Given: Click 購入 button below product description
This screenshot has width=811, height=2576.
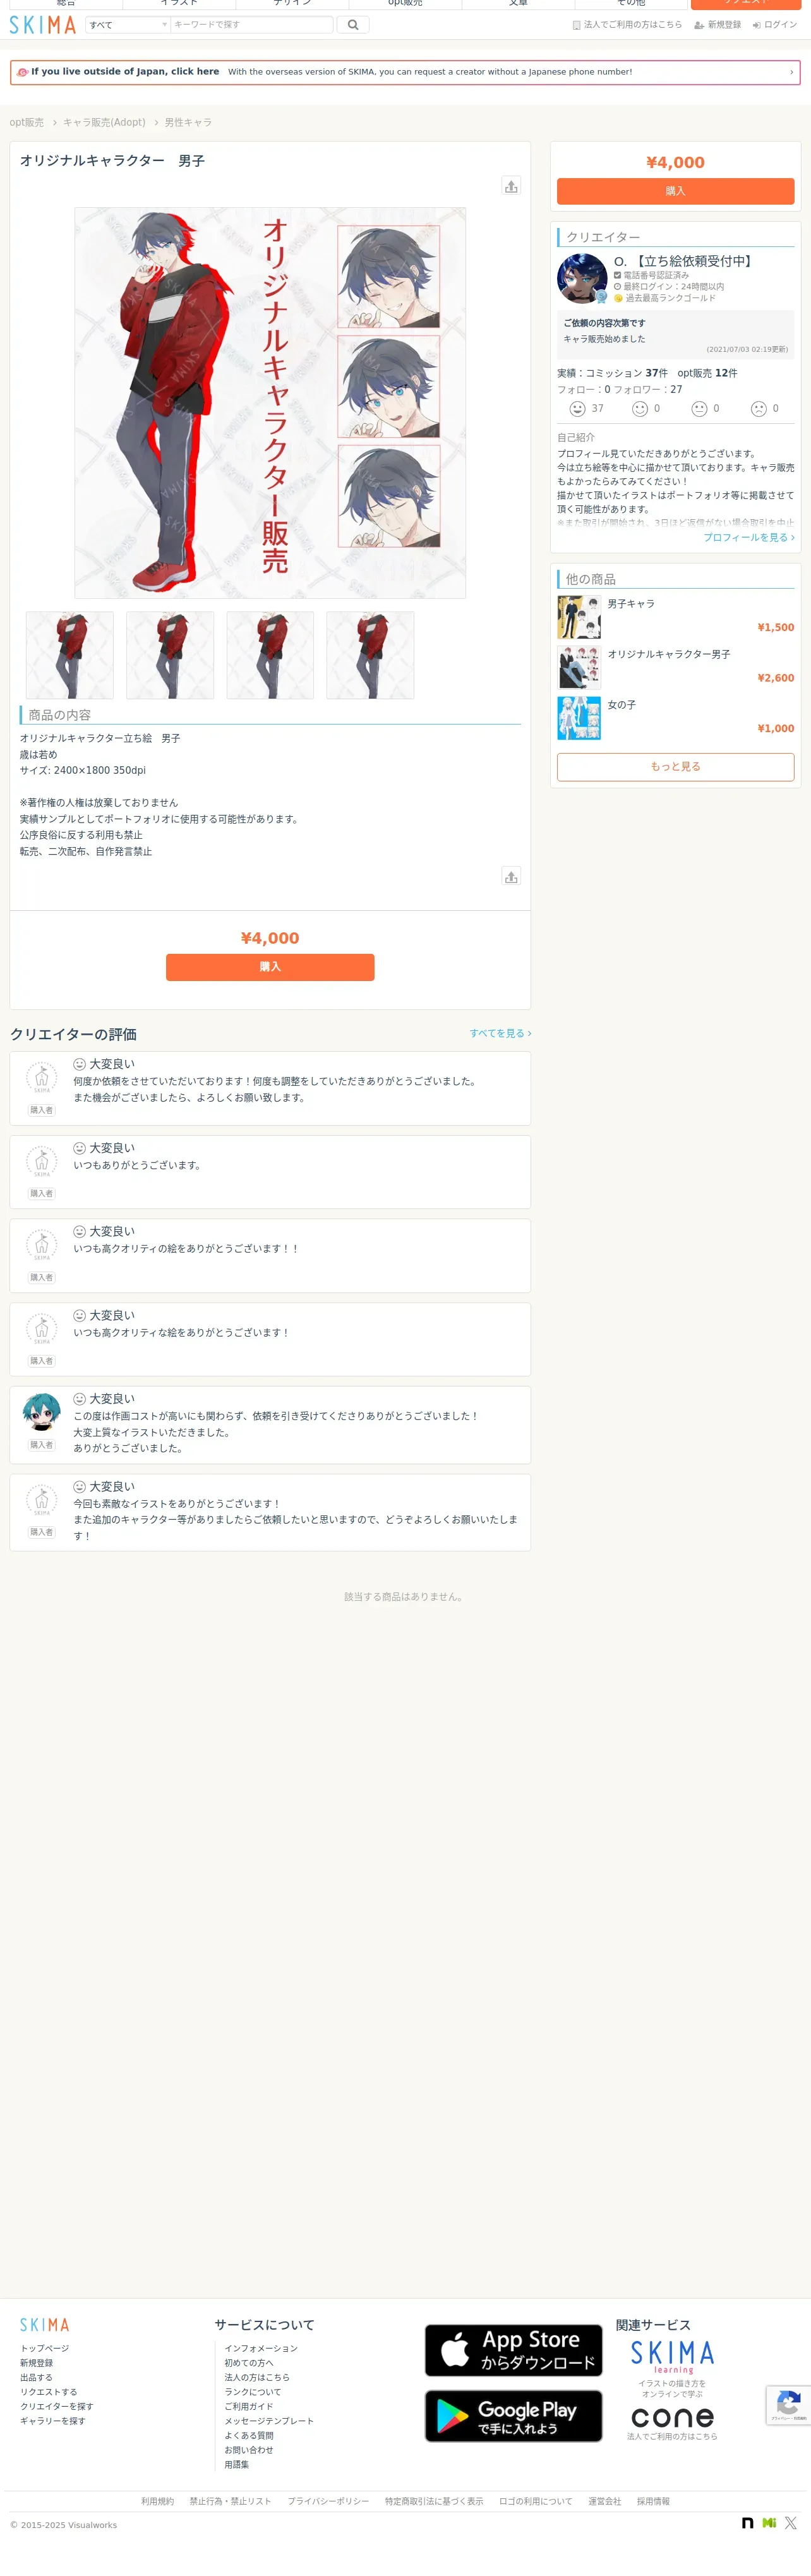Looking at the screenshot, I should pos(270,967).
